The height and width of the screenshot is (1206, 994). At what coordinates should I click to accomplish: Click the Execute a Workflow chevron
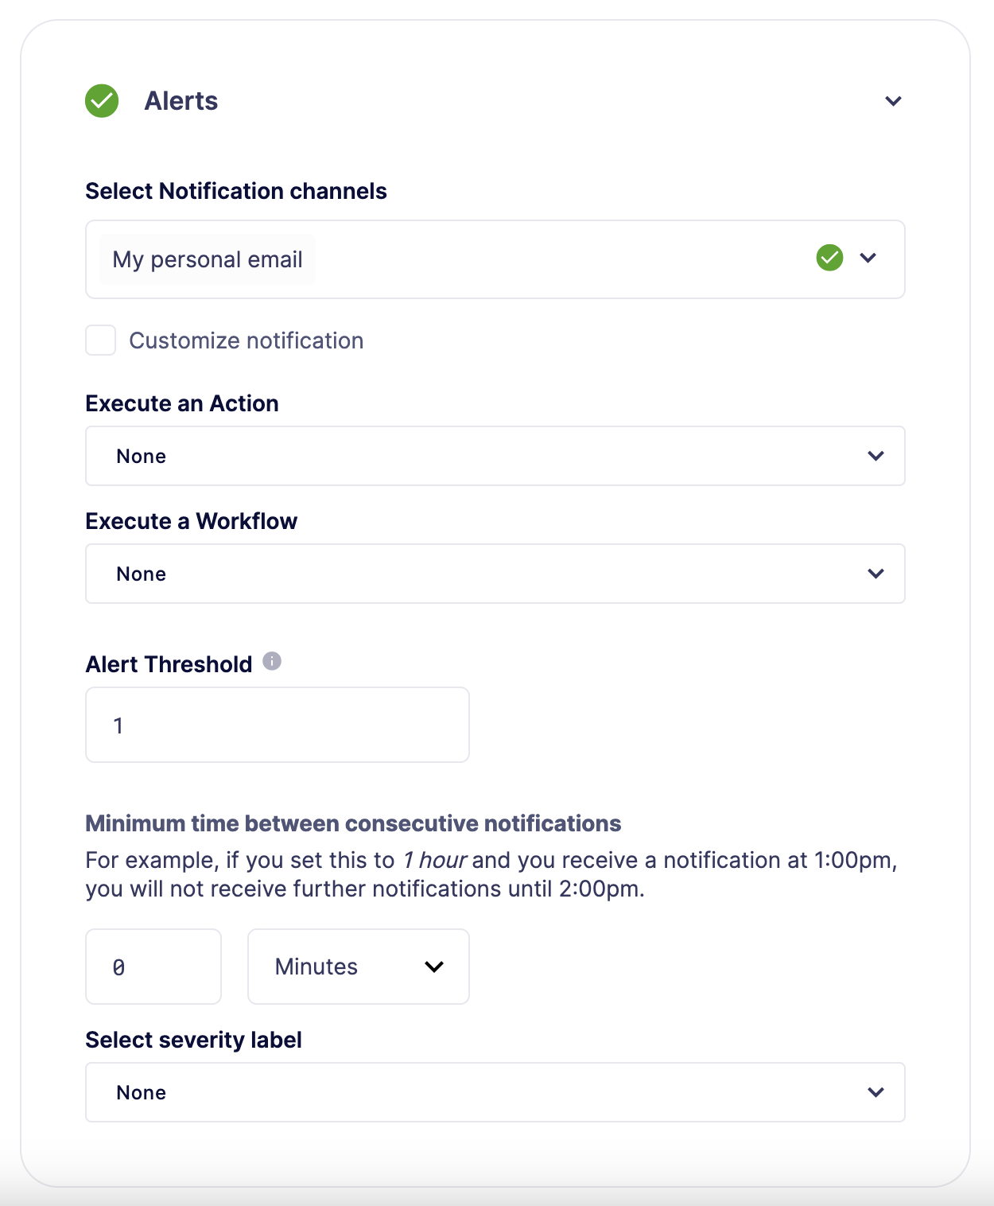[x=875, y=574]
